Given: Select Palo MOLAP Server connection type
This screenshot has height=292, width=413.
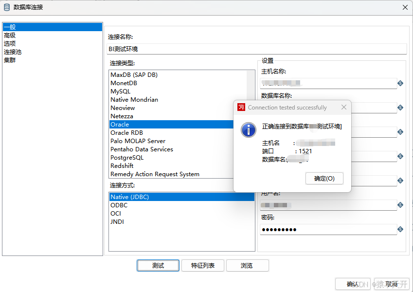Looking at the screenshot, I should click(171, 141).
